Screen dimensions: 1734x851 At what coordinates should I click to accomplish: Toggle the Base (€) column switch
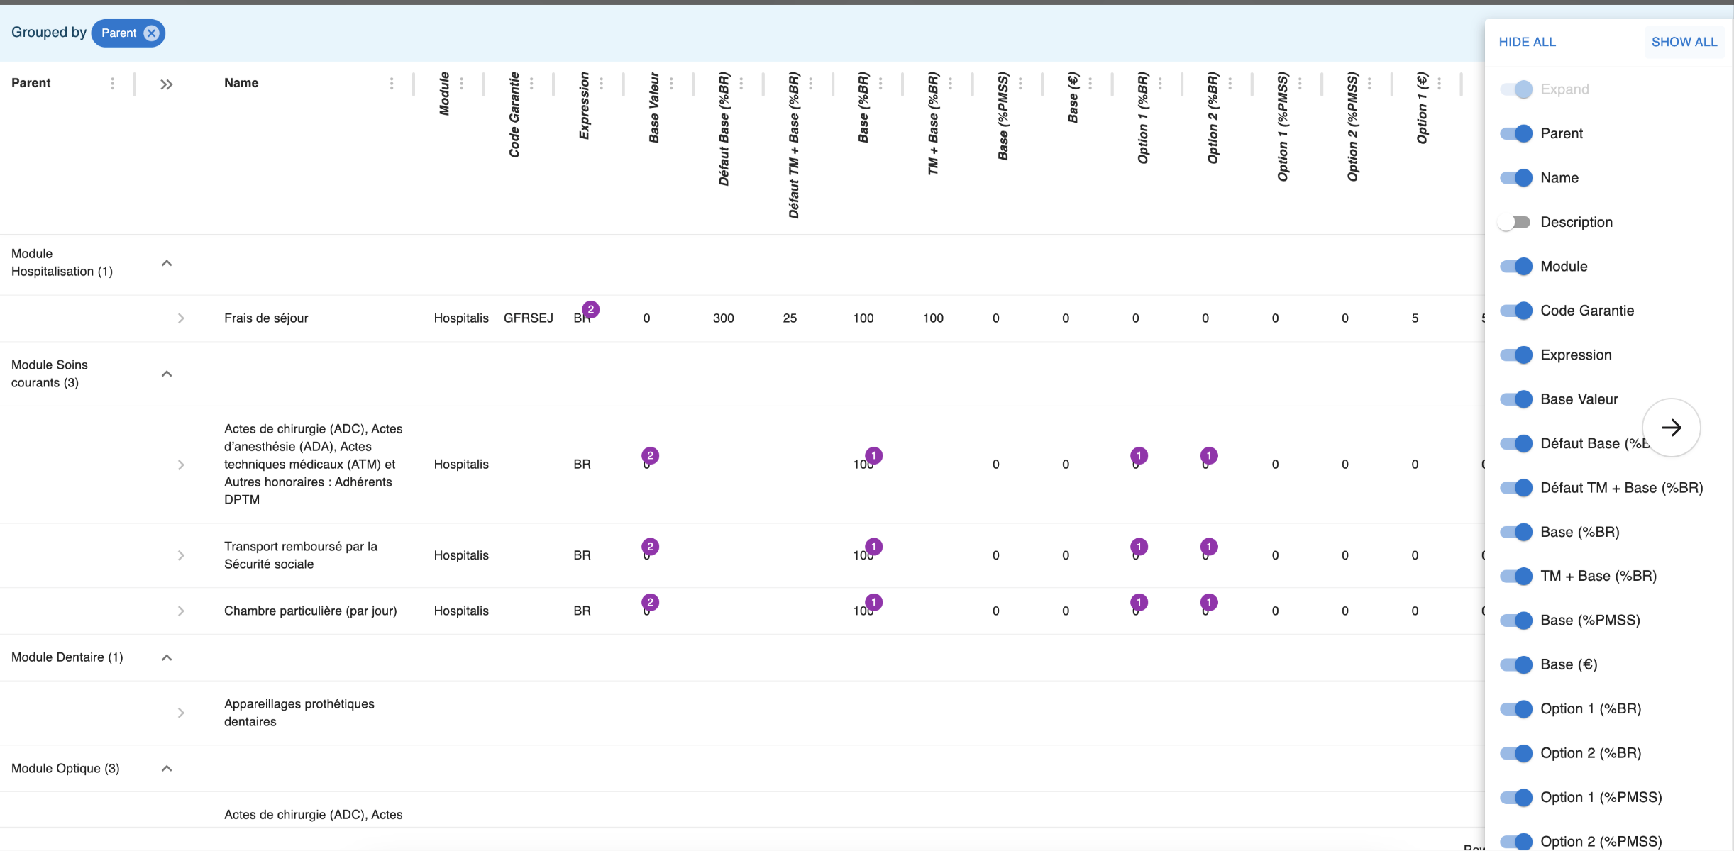[x=1516, y=664]
